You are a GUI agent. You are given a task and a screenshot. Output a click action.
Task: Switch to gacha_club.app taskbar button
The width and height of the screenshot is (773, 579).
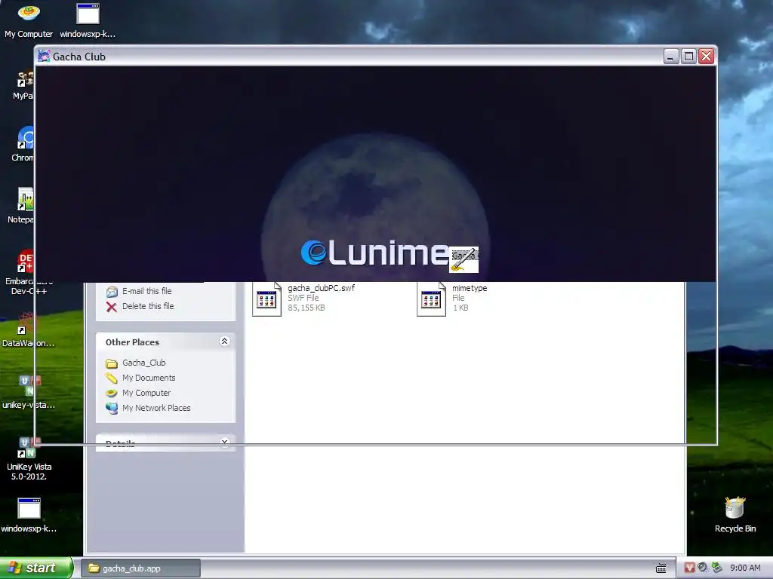coord(141,568)
